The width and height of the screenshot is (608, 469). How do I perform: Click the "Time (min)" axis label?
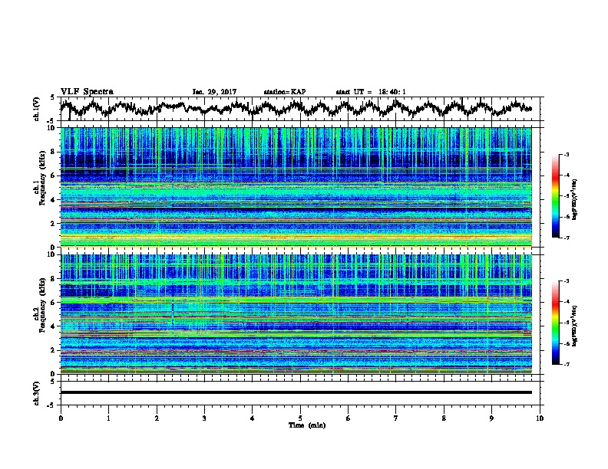point(307,425)
